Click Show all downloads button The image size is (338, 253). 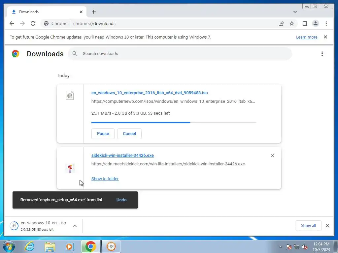click(309, 226)
